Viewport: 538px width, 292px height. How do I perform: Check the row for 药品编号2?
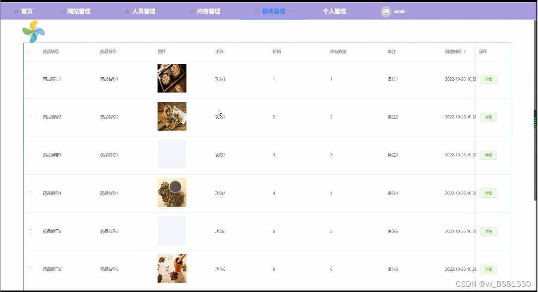point(30,117)
